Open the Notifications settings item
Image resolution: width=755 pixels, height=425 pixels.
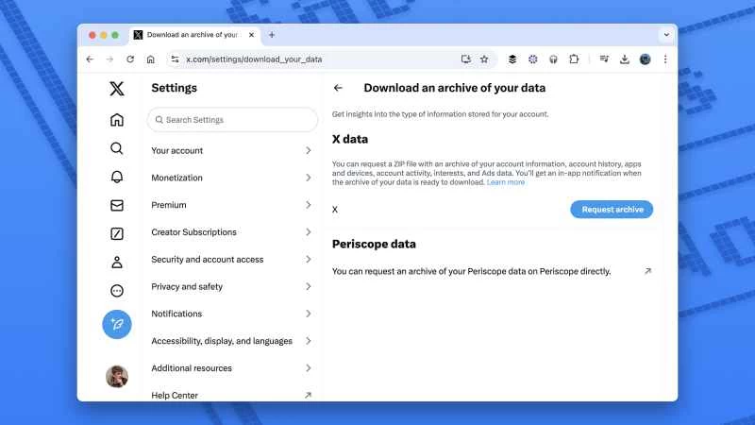pos(231,314)
